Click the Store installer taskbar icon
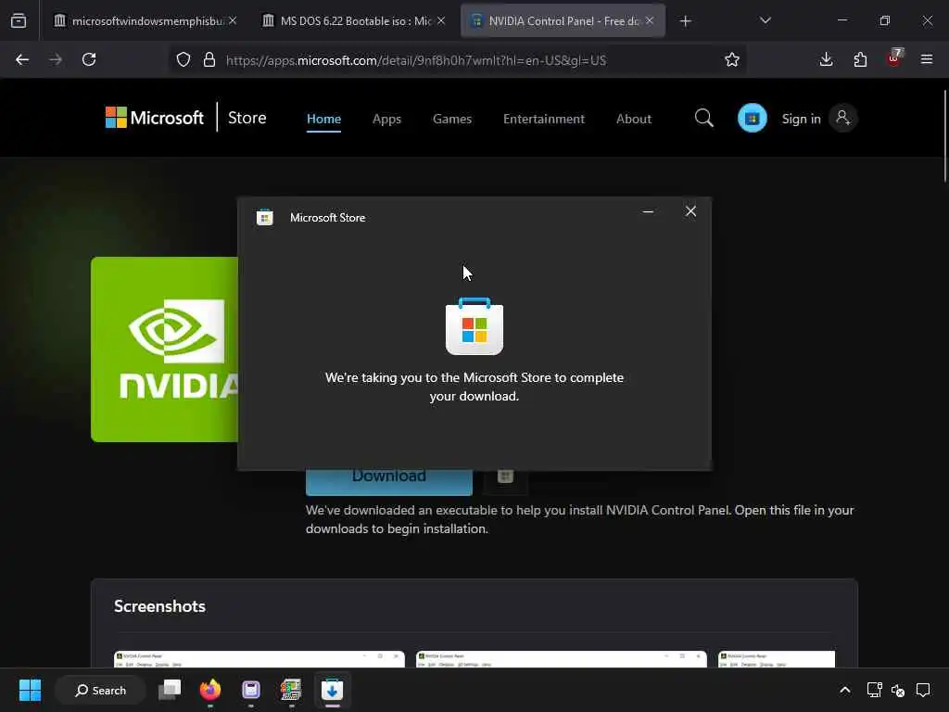 point(332,690)
